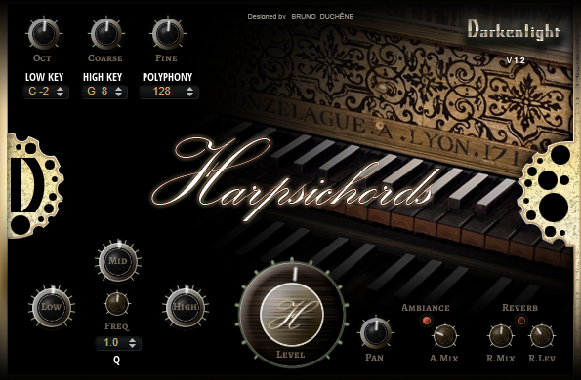Image resolution: width=581 pixels, height=380 pixels.
Task: Open the Polyphony value selector
Action: point(169,92)
